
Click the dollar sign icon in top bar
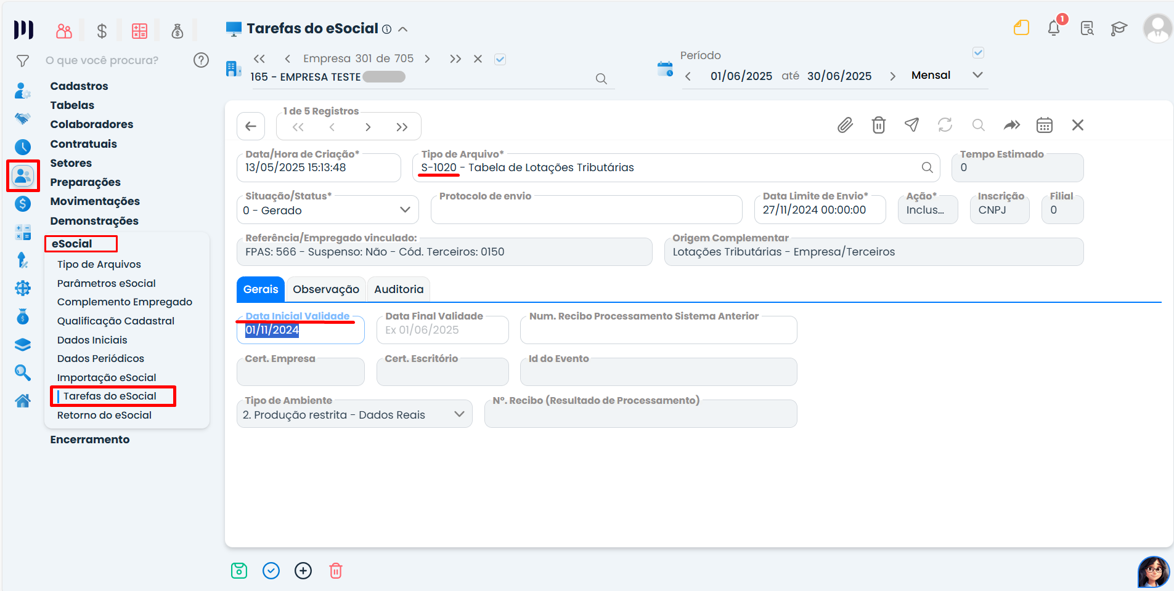[102, 31]
